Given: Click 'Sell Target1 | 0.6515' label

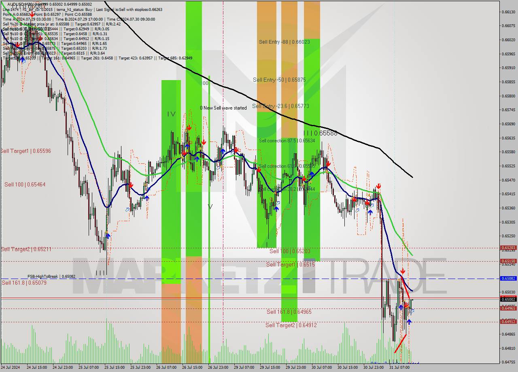Looking at the screenshot, I should (291, 264).
